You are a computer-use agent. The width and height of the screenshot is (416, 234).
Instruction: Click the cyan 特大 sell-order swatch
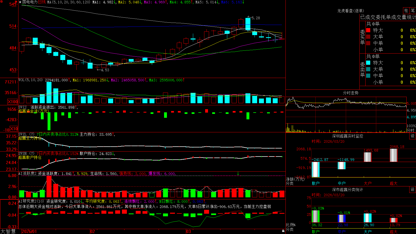[368, 63]
